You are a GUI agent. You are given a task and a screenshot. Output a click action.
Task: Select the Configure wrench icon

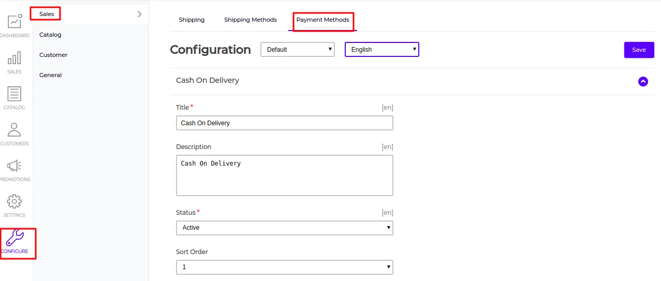(x=14, y=238)
